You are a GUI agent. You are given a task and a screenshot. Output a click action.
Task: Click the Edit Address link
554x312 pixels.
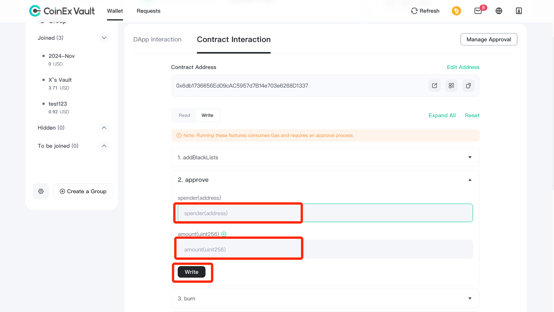[x=463, y=67]
